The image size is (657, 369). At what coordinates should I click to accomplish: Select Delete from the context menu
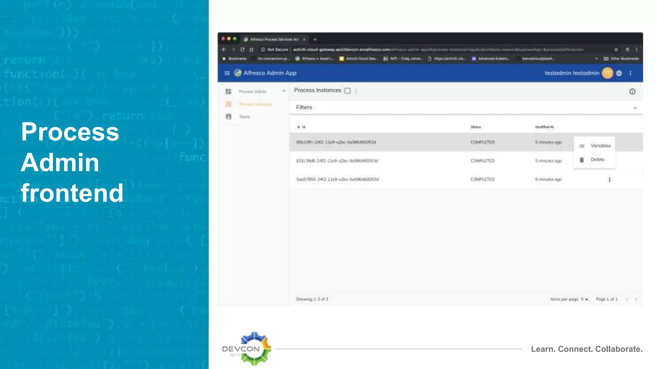(x=597, y=160)
